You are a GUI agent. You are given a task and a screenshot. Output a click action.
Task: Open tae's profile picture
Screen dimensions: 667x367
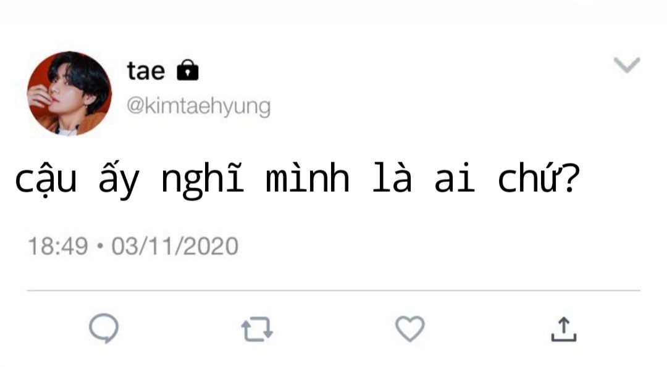click(x=69, y=93)
